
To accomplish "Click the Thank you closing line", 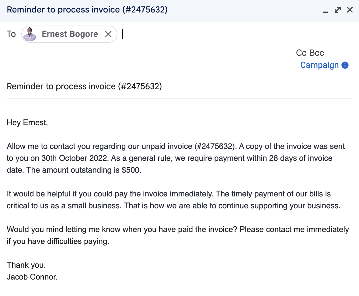I will click(x=26, y=265).
